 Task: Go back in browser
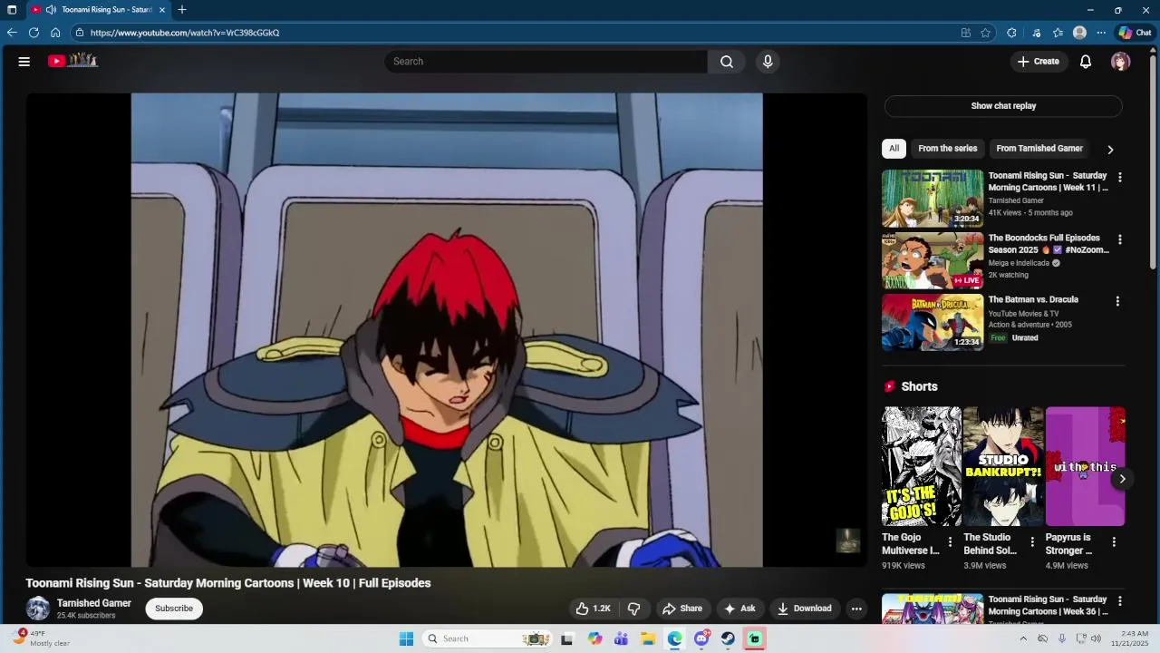point(12,33)
